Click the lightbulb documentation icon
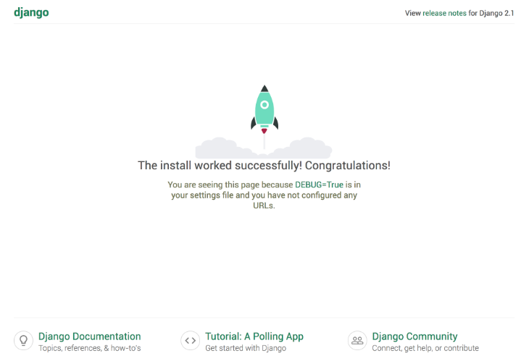529x356 pixels. click(23, 341)
